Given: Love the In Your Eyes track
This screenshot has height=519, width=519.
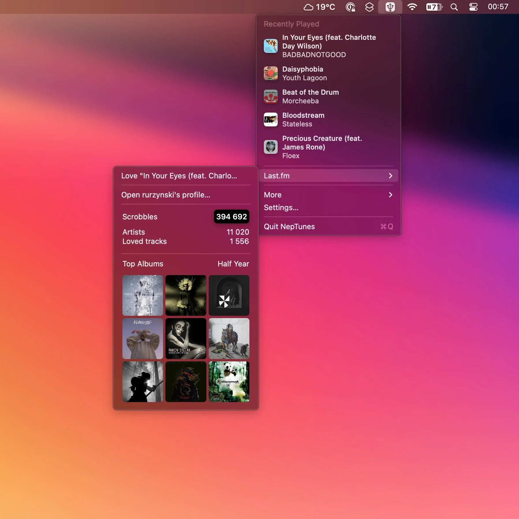Looking at the screenshot, I should coord(186,176).
